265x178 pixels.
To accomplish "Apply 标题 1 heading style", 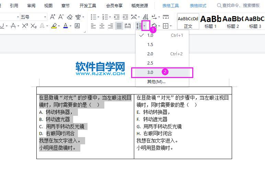I will (x=210, y=22).
